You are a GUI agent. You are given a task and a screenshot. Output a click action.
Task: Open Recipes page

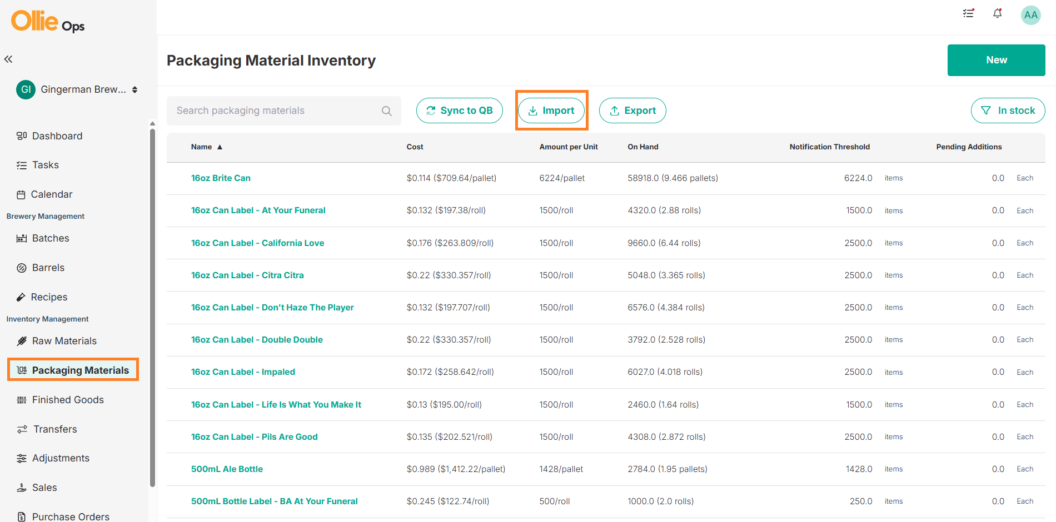click(42, 297)
